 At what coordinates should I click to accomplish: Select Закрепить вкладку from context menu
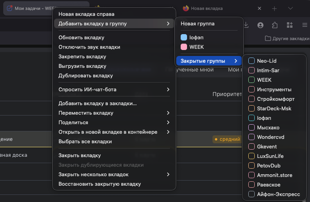pyautogui.click(x=82, y=56)
